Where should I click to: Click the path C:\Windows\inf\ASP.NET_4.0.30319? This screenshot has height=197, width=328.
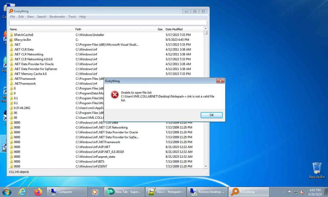(100, 152)
